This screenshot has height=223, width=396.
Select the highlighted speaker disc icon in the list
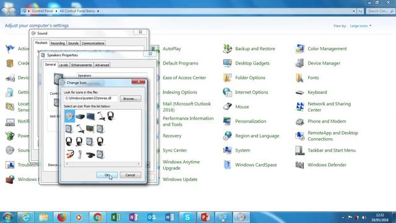coord(70,116)
